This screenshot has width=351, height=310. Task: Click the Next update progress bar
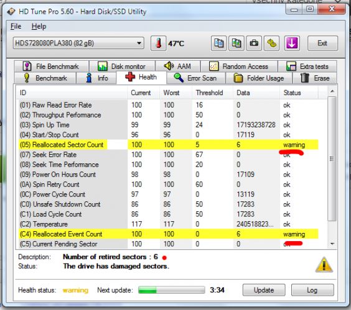pyautogui.click(x=172, y=290)
